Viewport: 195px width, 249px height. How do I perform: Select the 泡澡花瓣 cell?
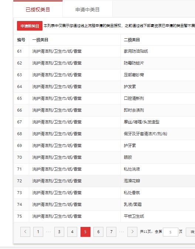(132, 181)
